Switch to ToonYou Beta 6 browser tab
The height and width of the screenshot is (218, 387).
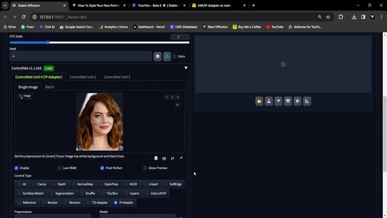tap(159, 5)
